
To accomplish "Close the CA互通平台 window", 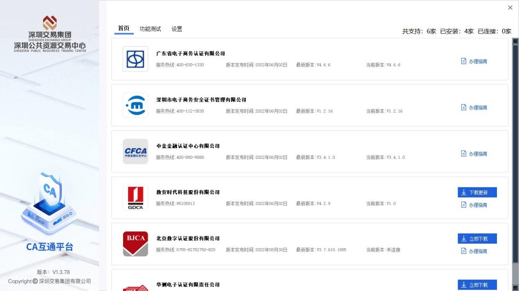I will coord(510,8).
